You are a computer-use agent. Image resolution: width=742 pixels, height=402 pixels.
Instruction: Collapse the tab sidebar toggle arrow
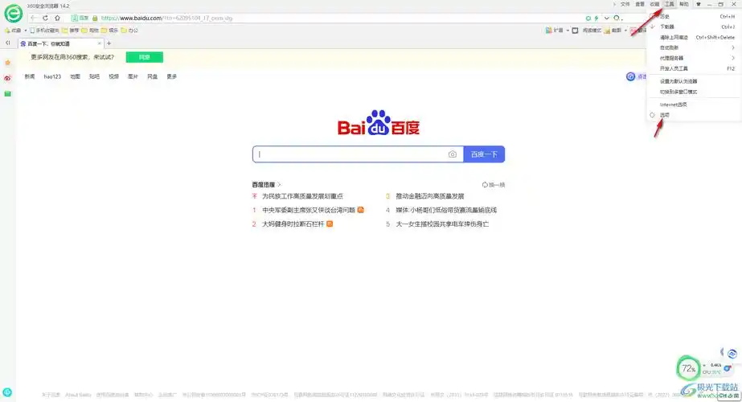click(8, 43)
